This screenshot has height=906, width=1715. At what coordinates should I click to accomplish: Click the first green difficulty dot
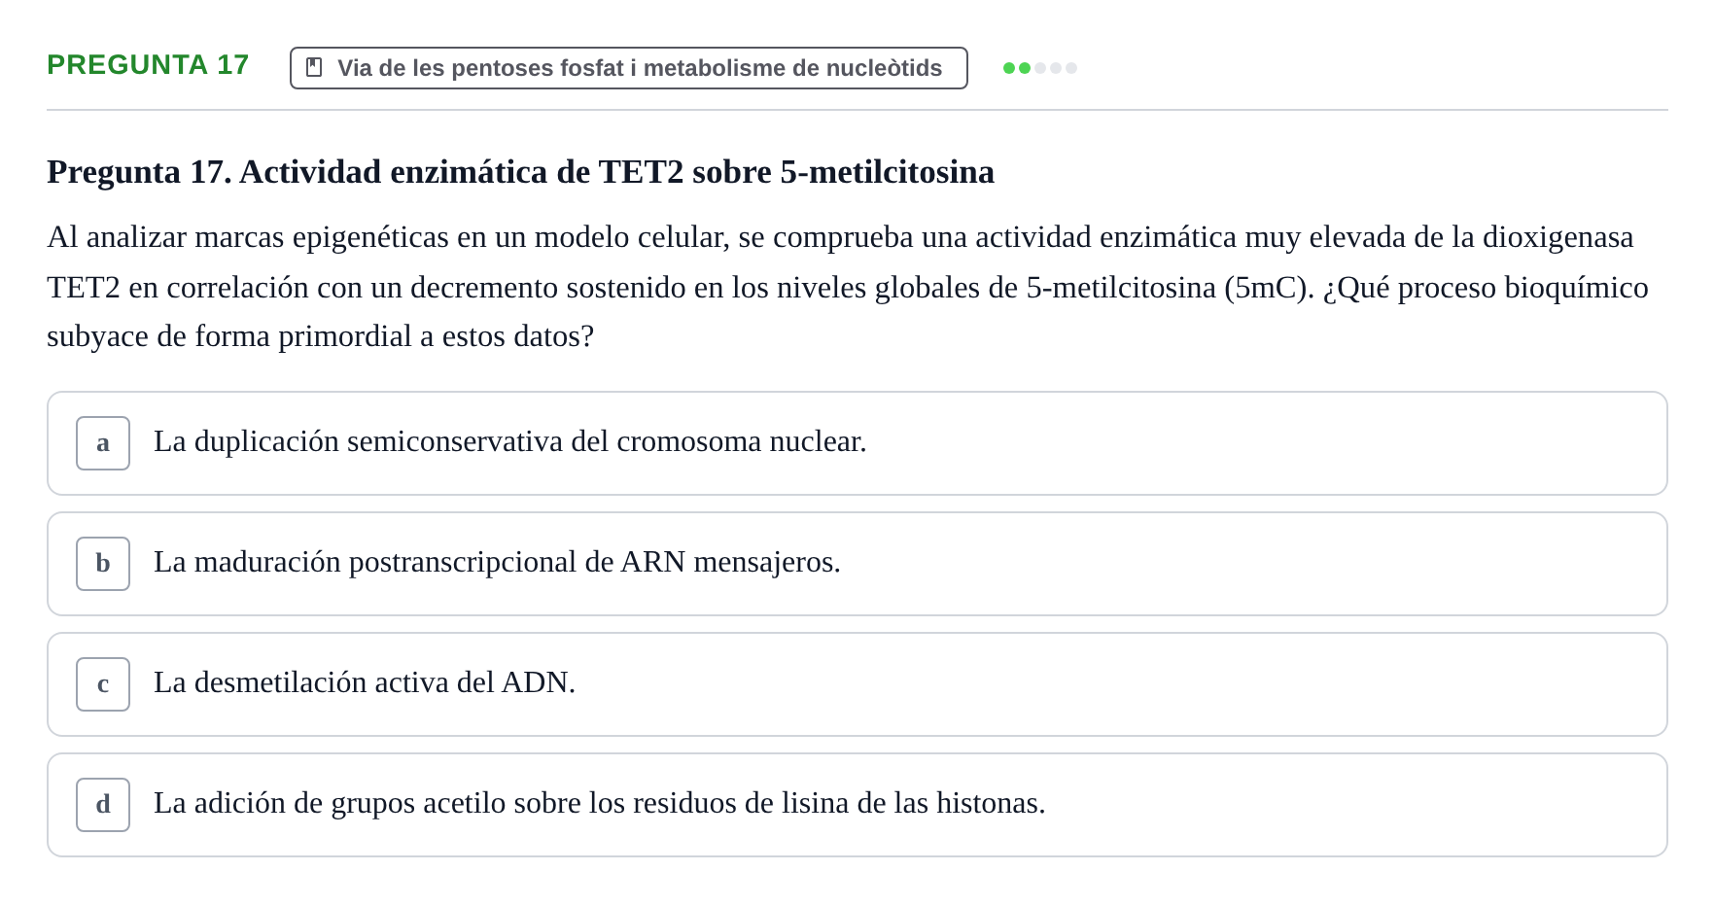pyautogui.click(x=1009, y=68)
